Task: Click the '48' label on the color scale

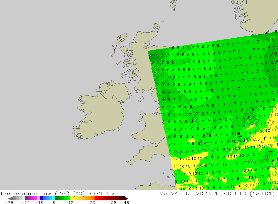Action: click(x=126, y=203)
